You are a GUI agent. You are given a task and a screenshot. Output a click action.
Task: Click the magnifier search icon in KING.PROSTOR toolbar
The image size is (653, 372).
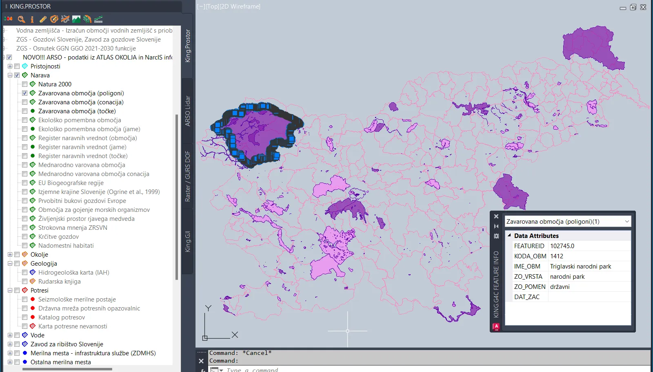pyautogui.click(x=21, y=19)
